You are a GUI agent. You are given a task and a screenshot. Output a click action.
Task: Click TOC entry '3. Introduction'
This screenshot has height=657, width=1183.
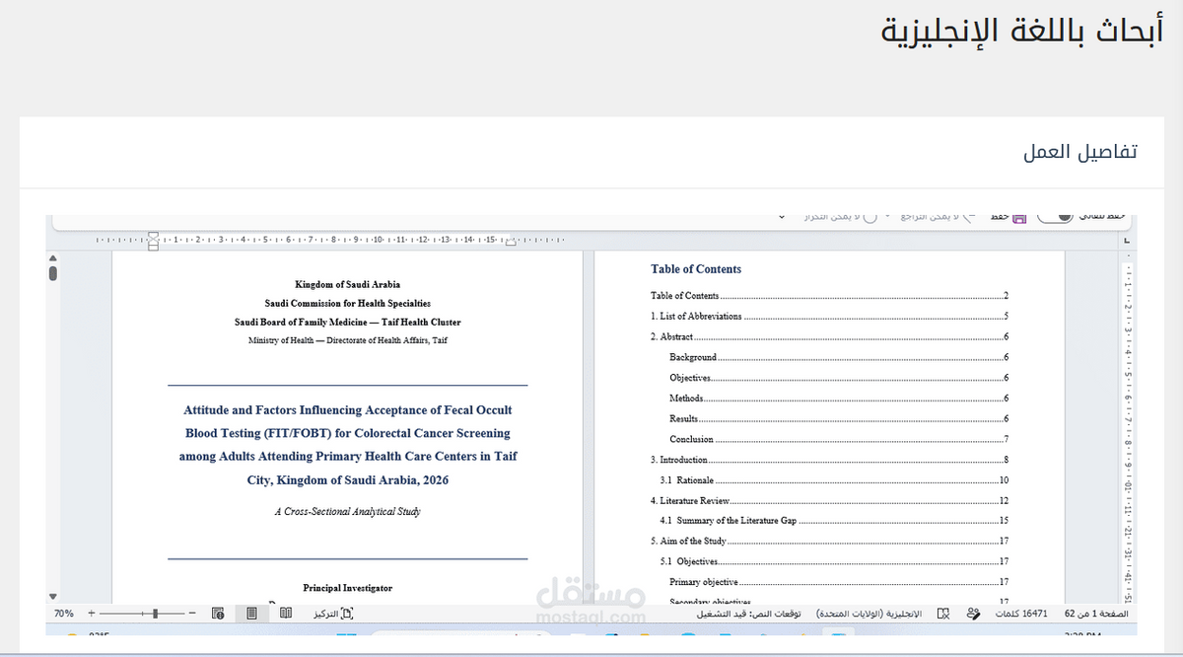[679, 460]
